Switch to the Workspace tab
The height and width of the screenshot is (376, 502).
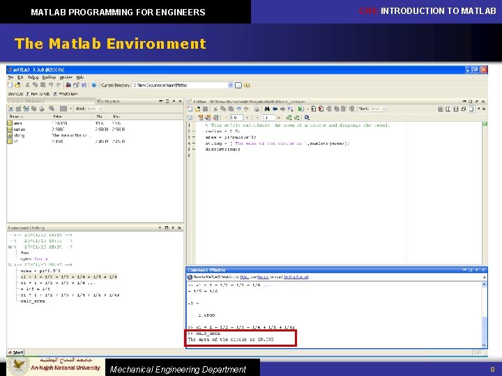pos(108,101)
